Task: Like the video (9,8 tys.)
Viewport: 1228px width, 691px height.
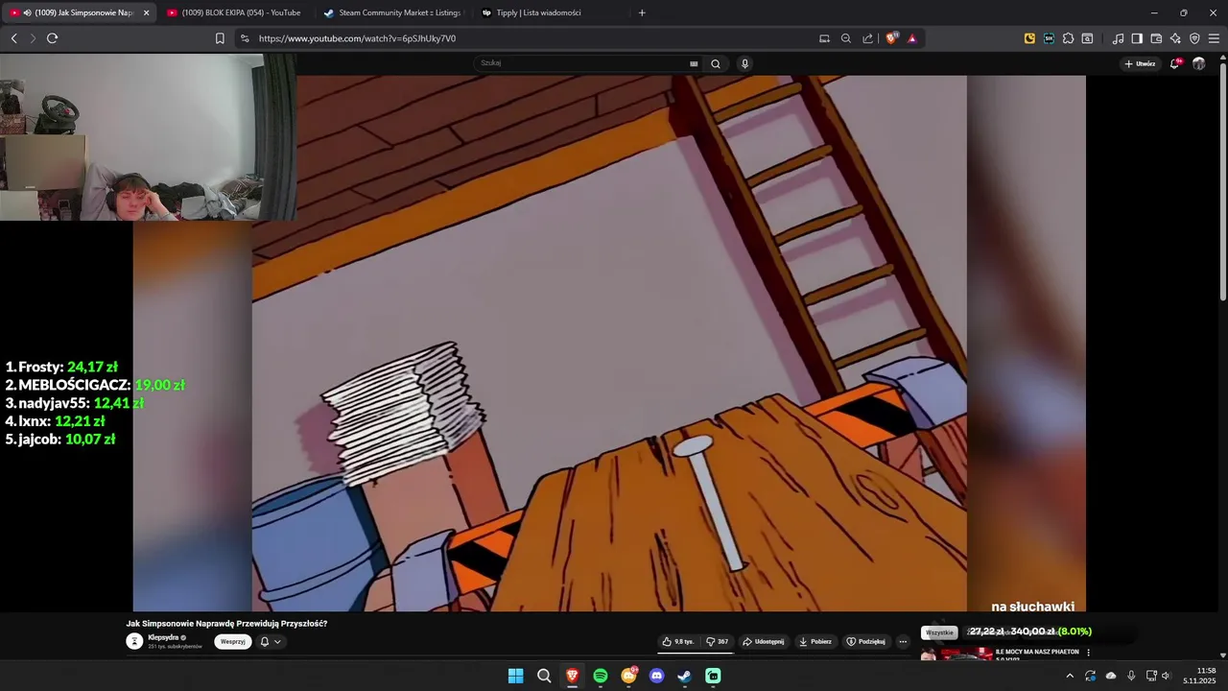Action: 677,641
